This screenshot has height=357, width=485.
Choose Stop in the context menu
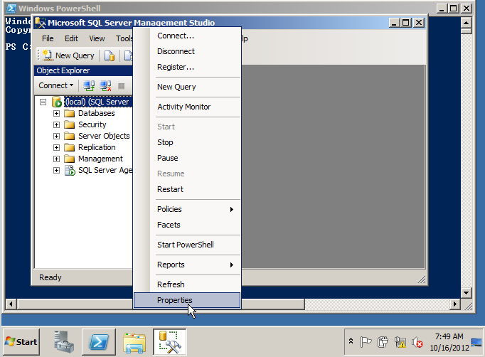(187, 142)
